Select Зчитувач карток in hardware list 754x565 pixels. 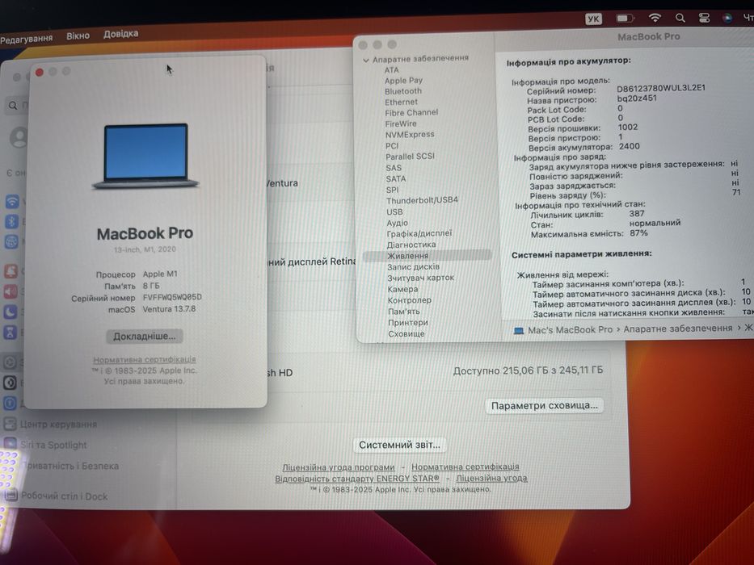point(421,278)
